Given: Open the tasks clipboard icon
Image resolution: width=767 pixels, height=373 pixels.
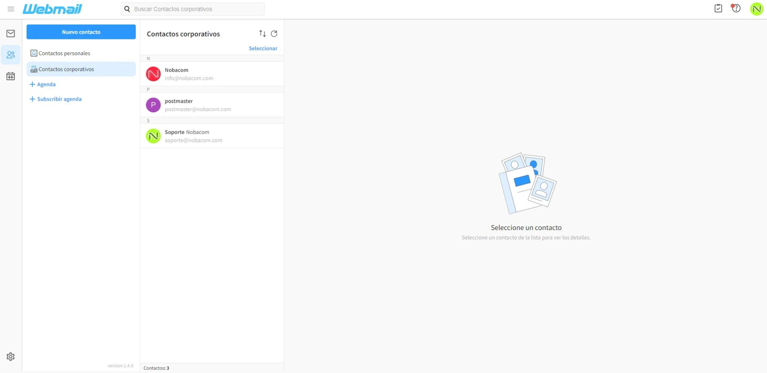Looking at the screenshot, I should [718, 8].
